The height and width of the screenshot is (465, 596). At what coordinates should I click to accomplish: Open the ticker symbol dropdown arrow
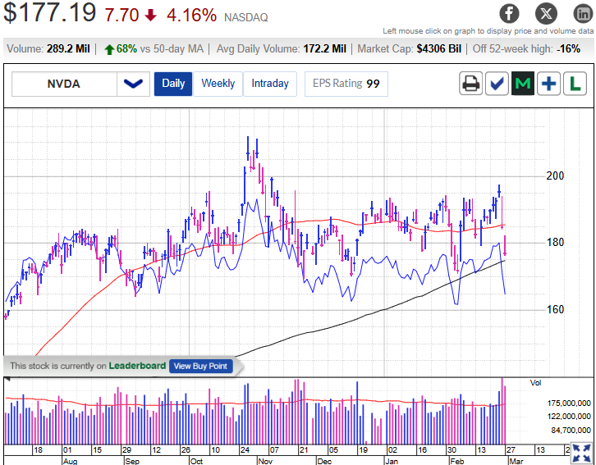click(132, 84)
